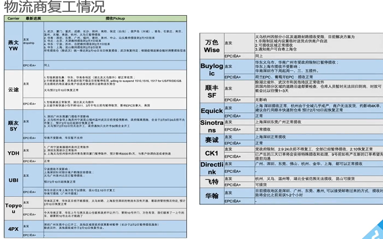Screen dimensions: 383x239
Task: Select EPC或A+ cell in the 云途 row
Action: [x=33, y=104]
